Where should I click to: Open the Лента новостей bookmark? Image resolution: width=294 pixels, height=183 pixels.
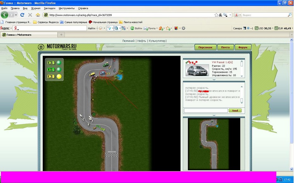131,22
